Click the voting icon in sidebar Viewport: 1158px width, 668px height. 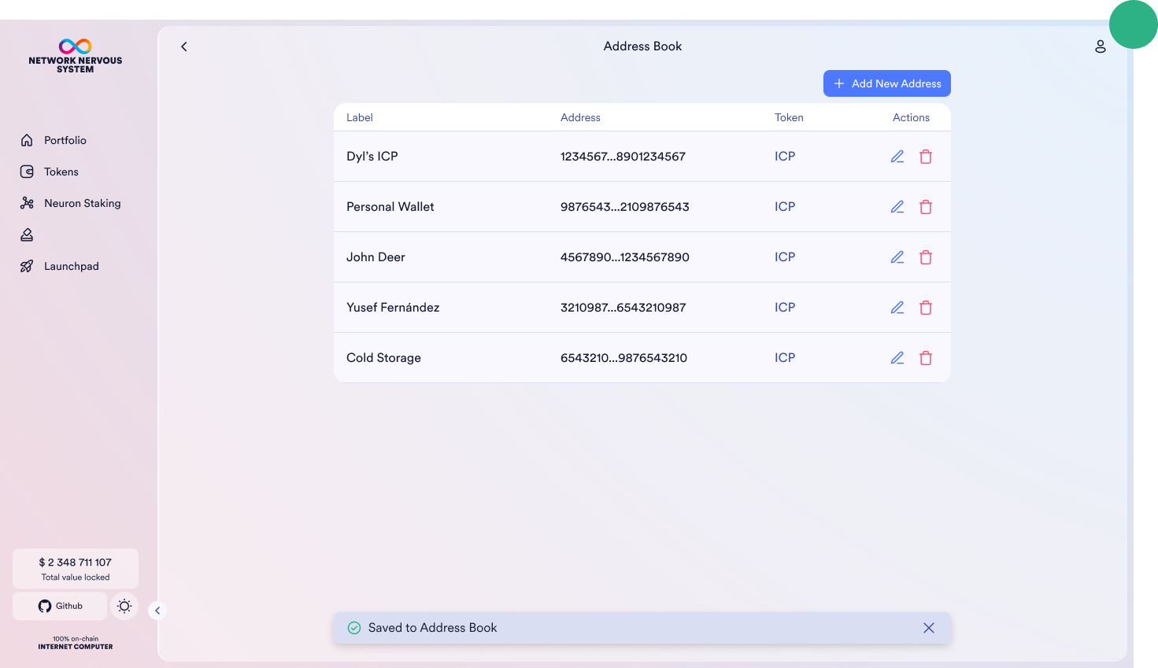point(27,234)
